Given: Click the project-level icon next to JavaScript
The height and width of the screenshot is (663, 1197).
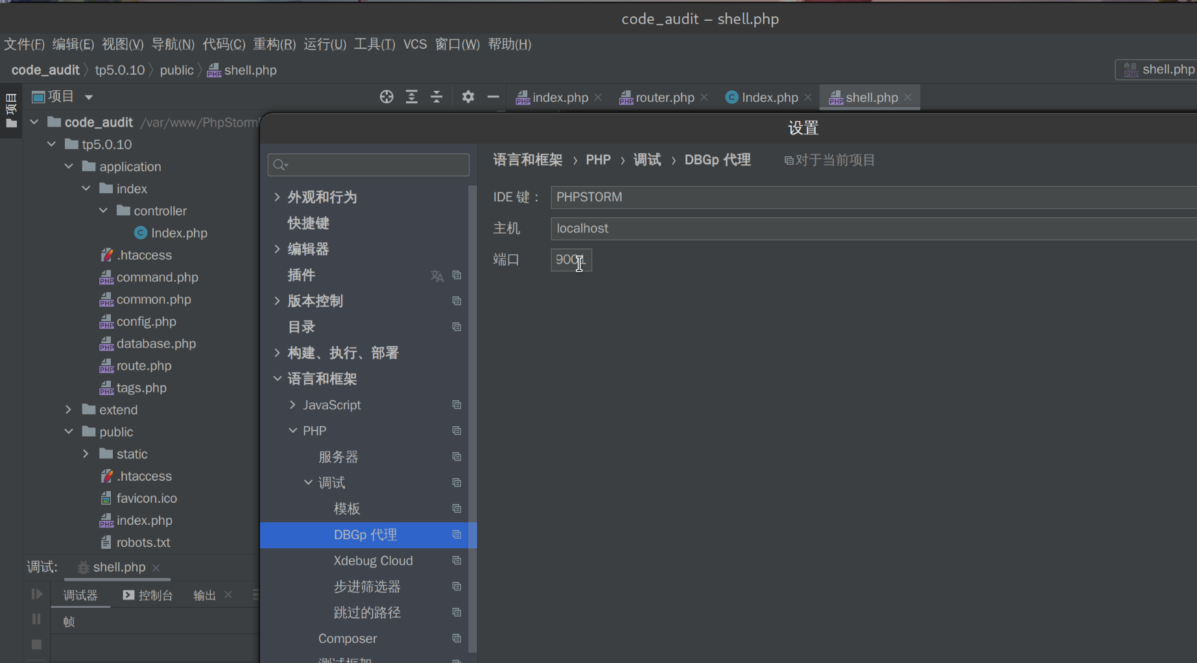Looking at the screenshot, I should click(x=456, y=405).
